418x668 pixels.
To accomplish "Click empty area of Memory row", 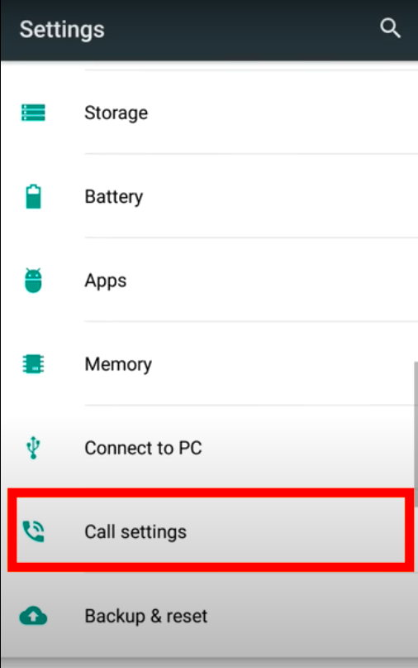I will coord(281,365).
